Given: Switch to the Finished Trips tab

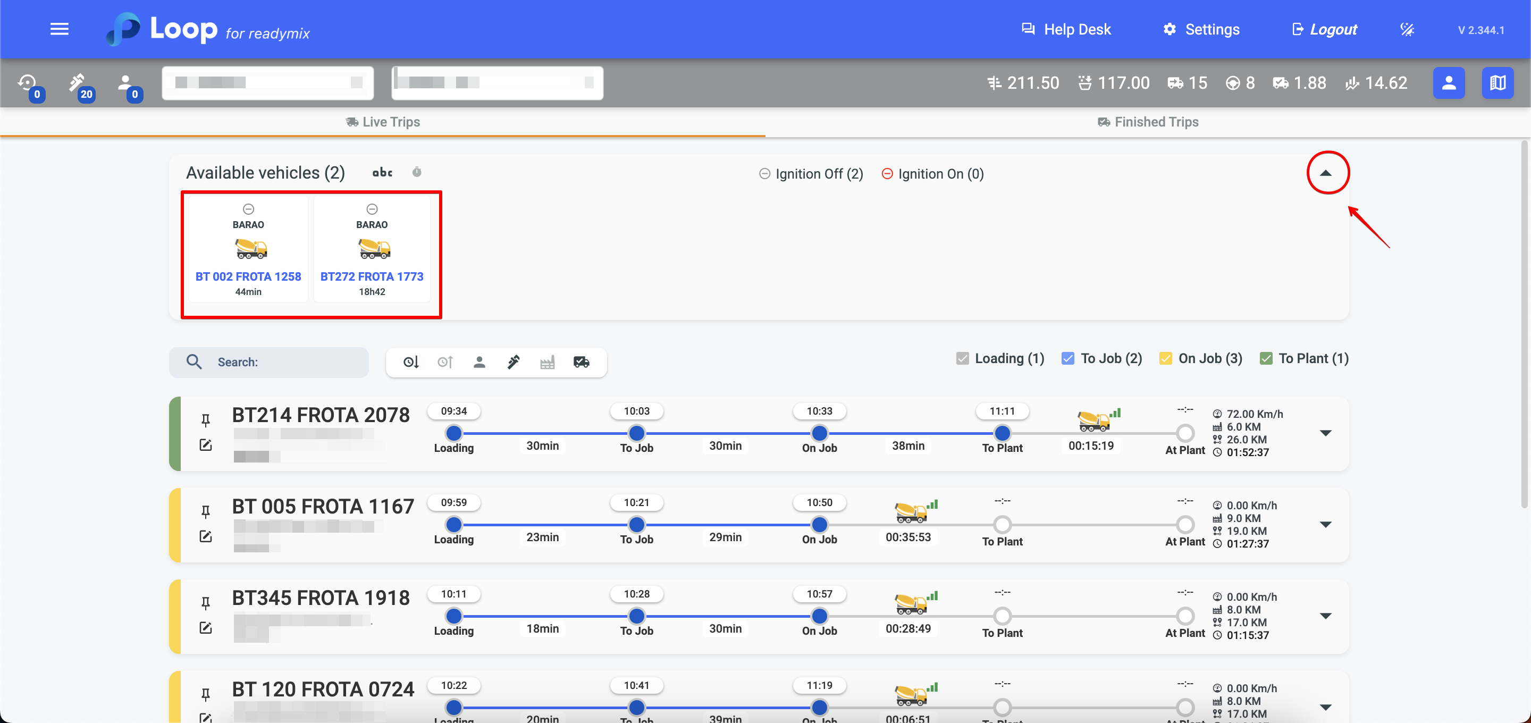Looking at the screenshot, I should tap(1148, 122).
